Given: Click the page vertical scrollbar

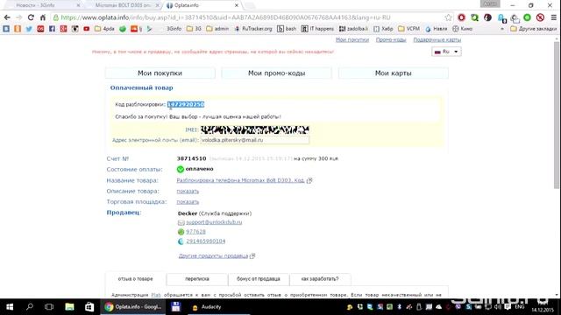Looking at the screenshot, I should (x=557, y=115).
